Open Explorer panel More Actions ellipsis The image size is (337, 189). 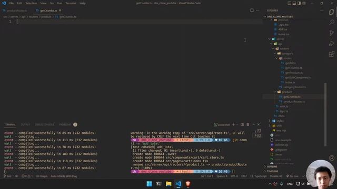click(x=322, y=10)
